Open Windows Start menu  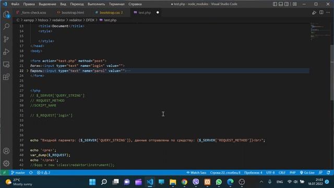coord(92,182)
